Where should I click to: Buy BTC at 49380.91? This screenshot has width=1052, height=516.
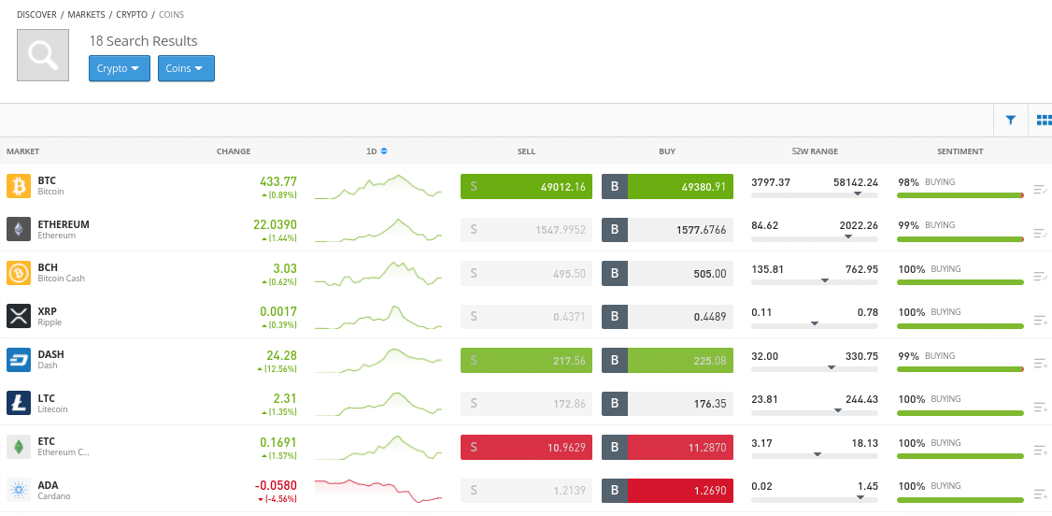pos(668,187)
